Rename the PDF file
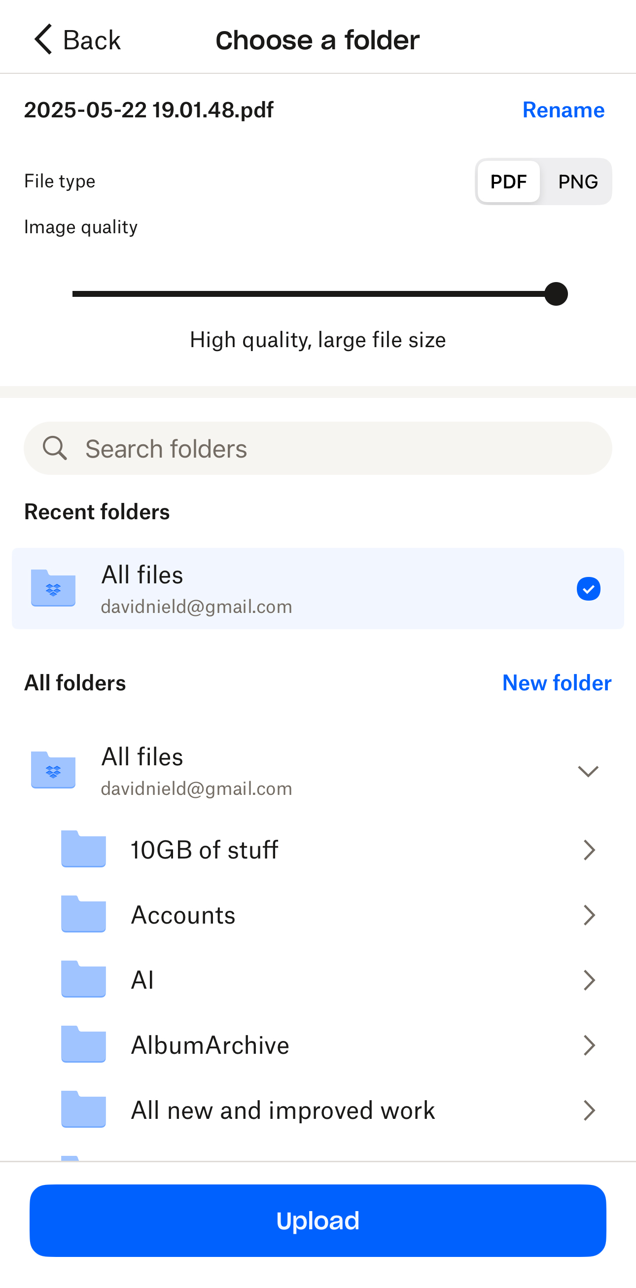 coord(563,110)
